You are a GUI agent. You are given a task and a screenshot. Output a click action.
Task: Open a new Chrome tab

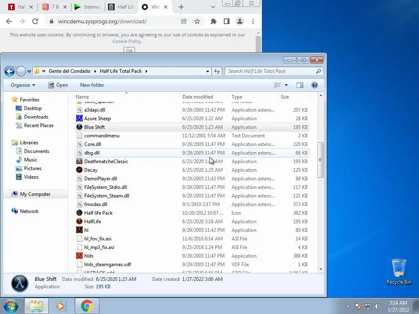point(181,7)
